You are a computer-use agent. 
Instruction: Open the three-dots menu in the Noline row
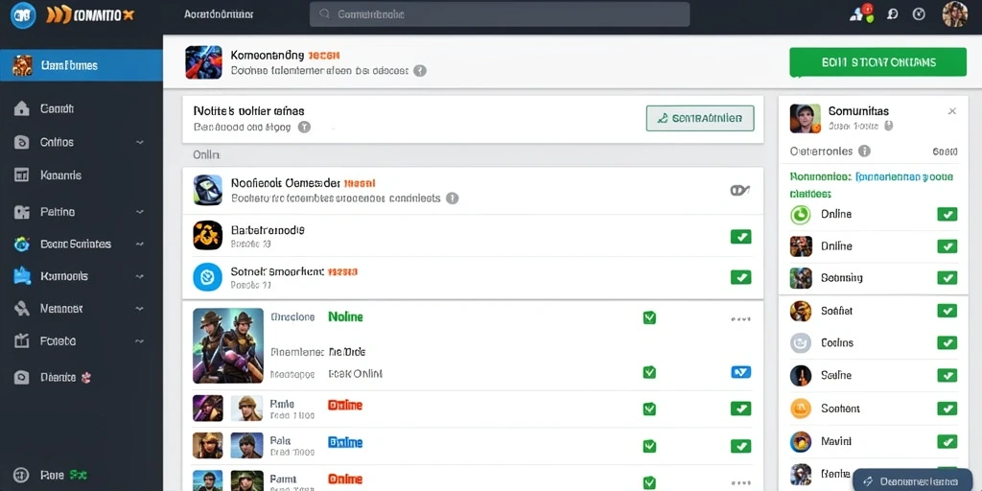[740, 318]
